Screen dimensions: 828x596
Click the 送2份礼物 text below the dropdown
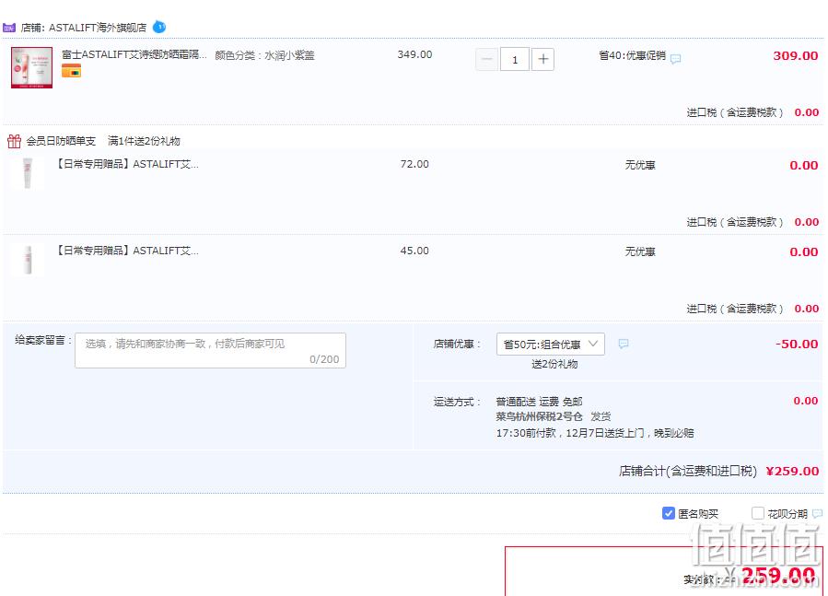coord(554,364)
